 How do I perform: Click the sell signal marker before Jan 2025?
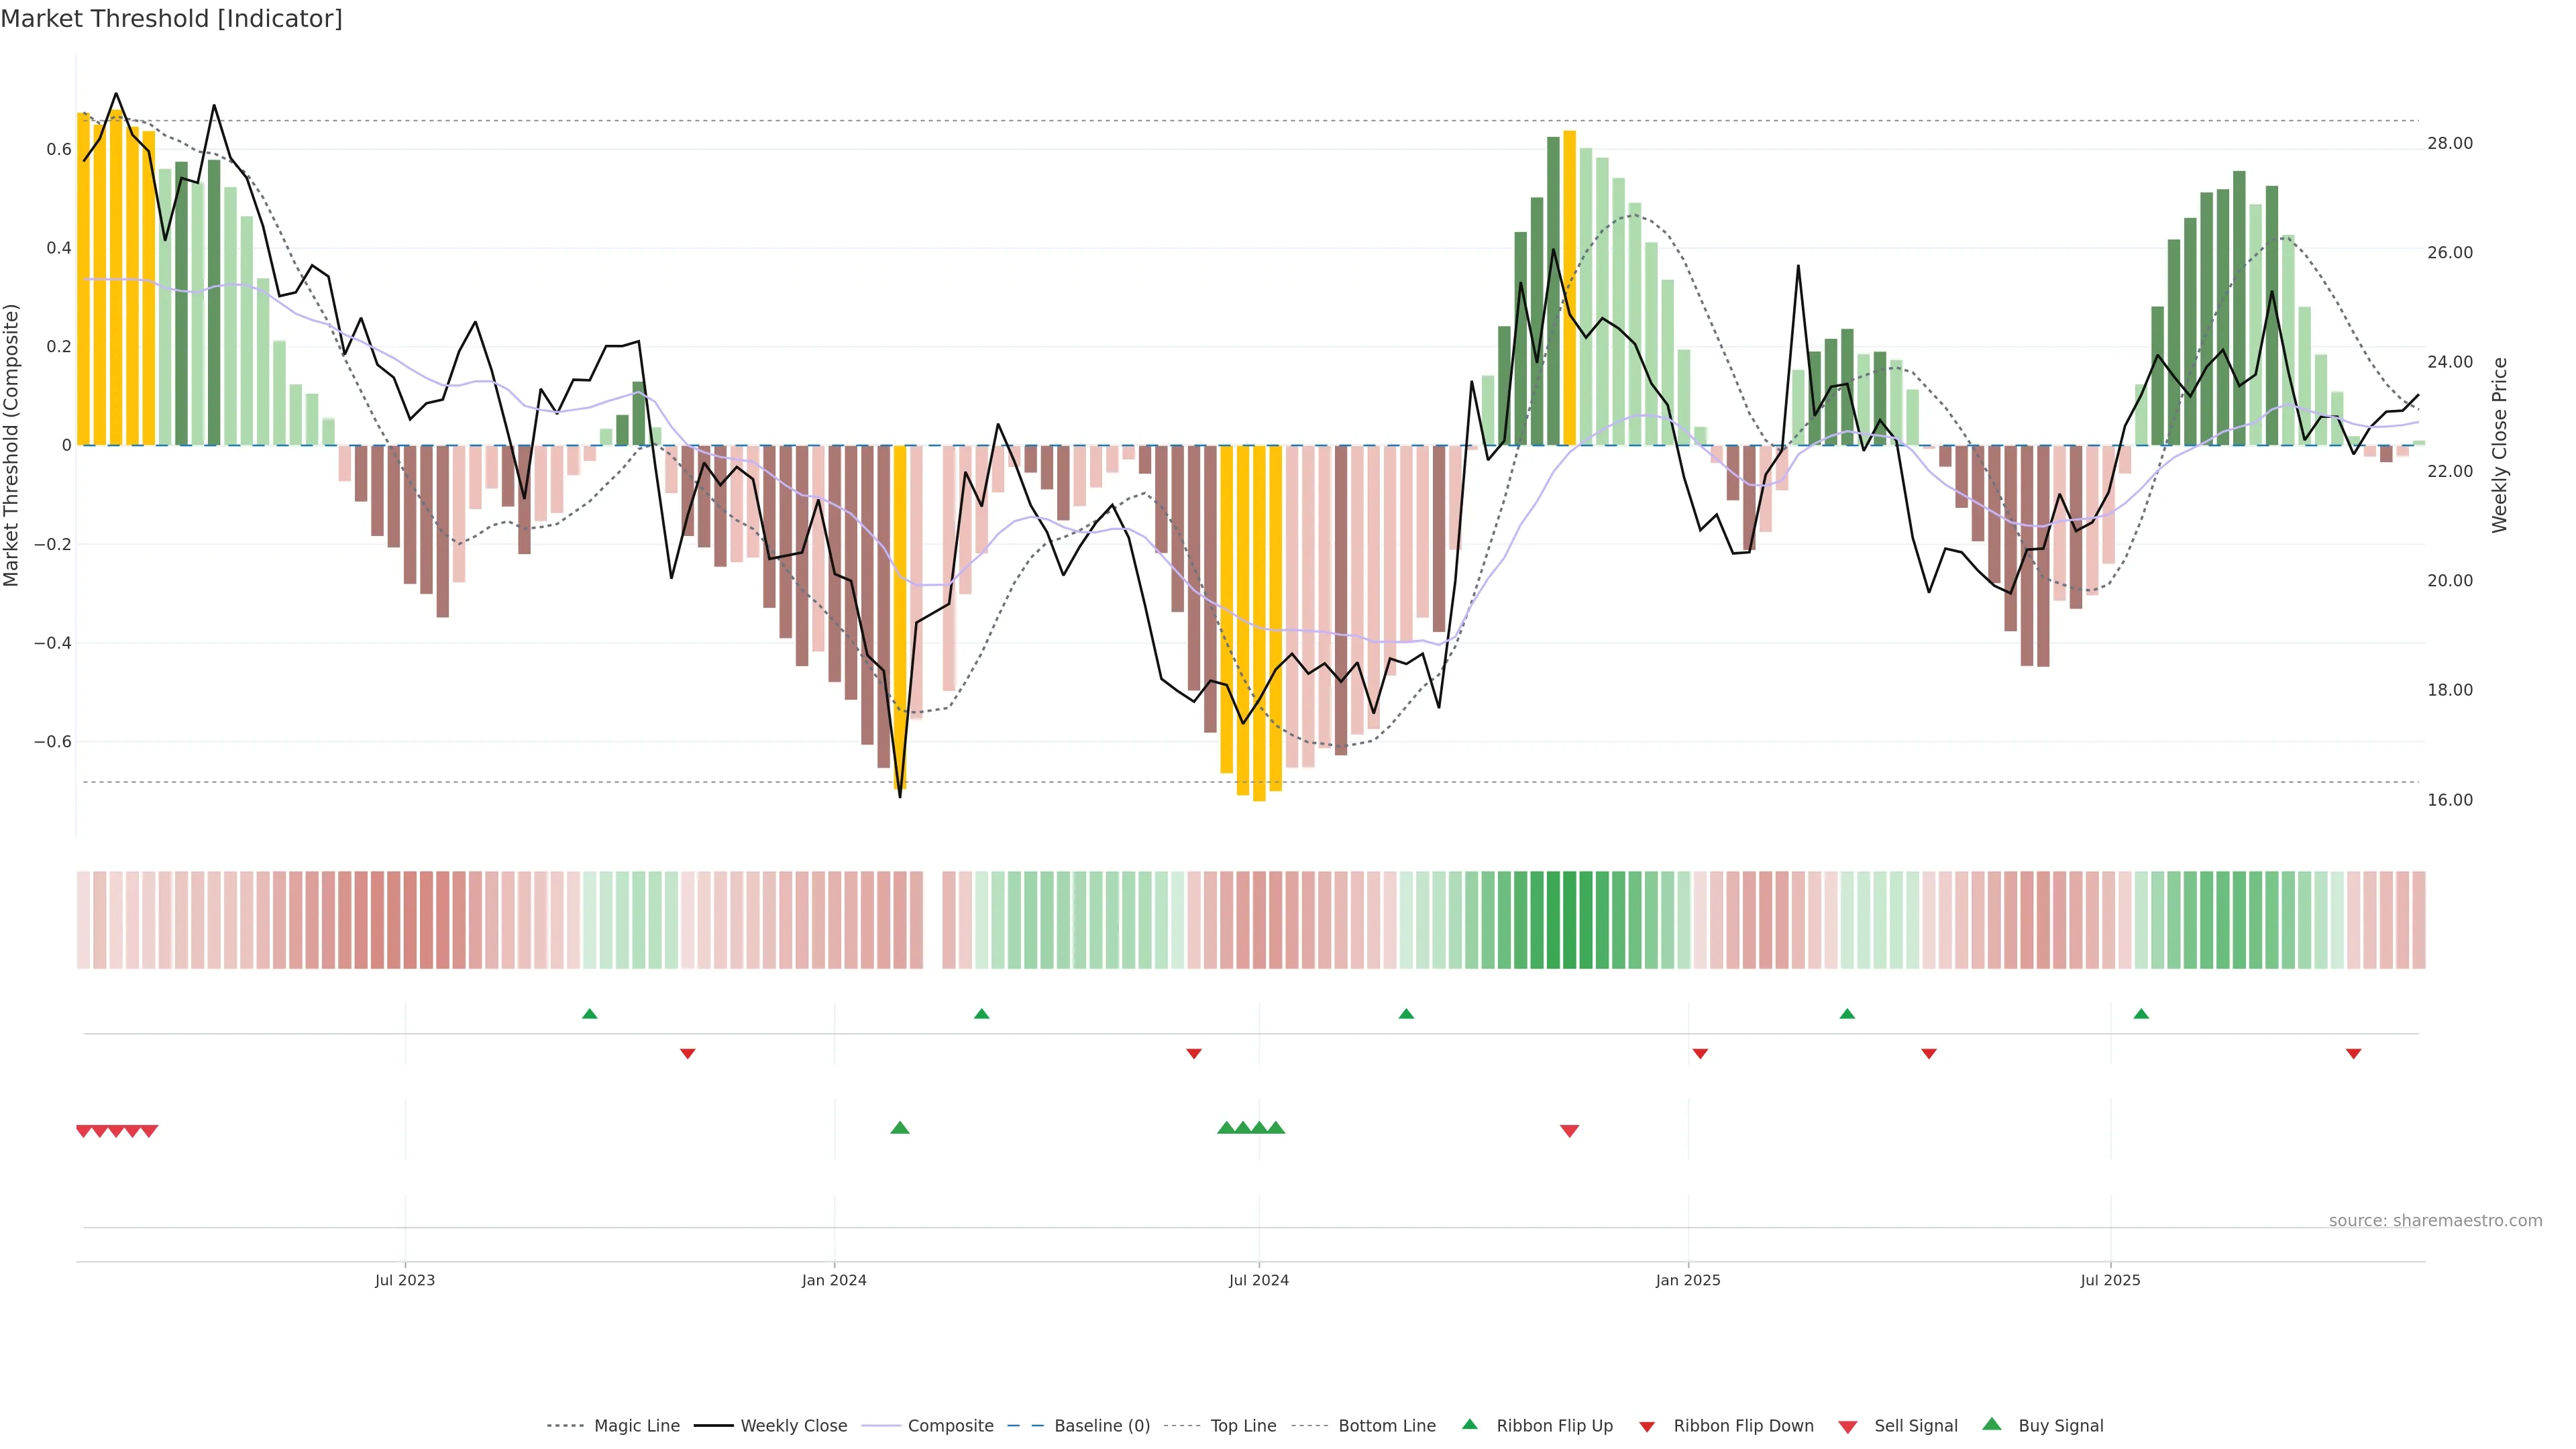point(1569,1131)
